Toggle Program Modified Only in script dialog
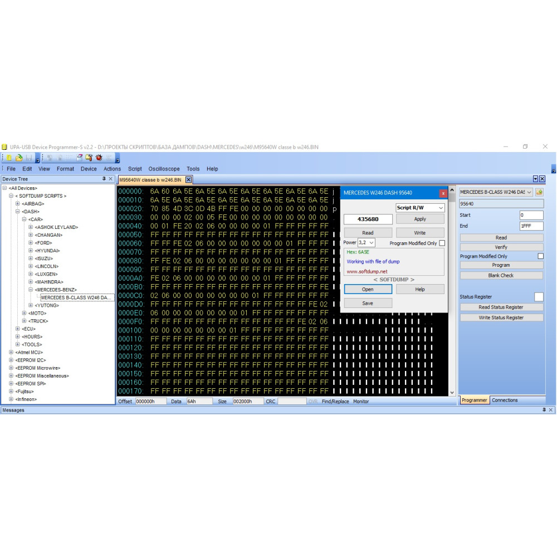The image size is (557, 557). pyautogui.click(x=442, y=243)
